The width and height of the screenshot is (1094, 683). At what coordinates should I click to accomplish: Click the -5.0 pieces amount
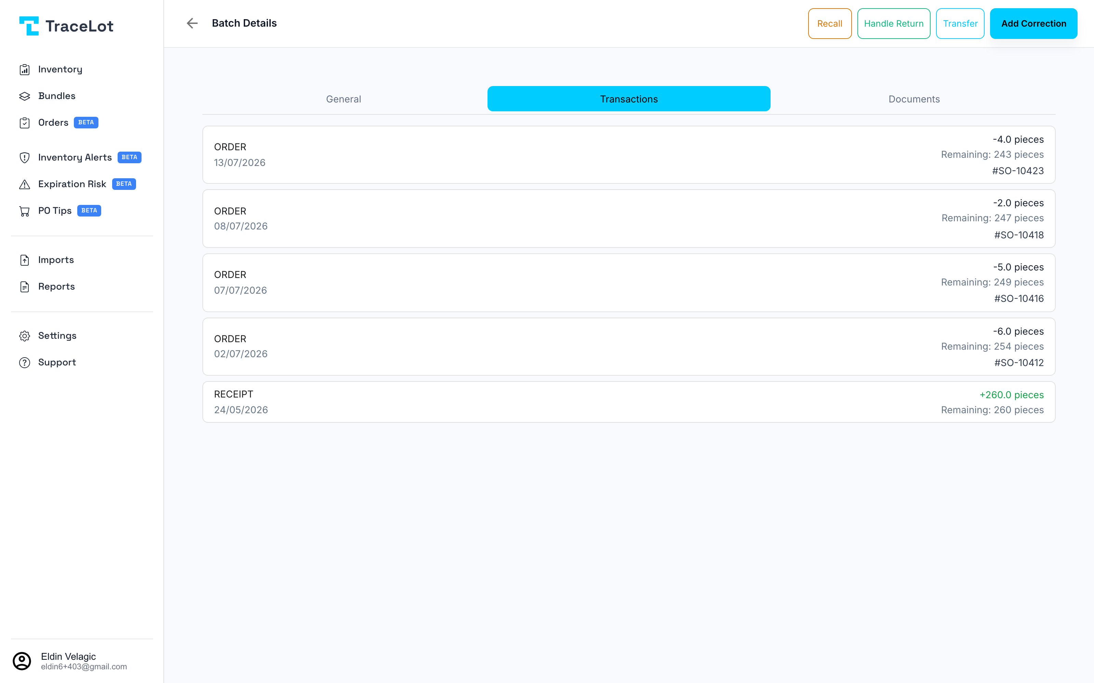point(1018,267)
